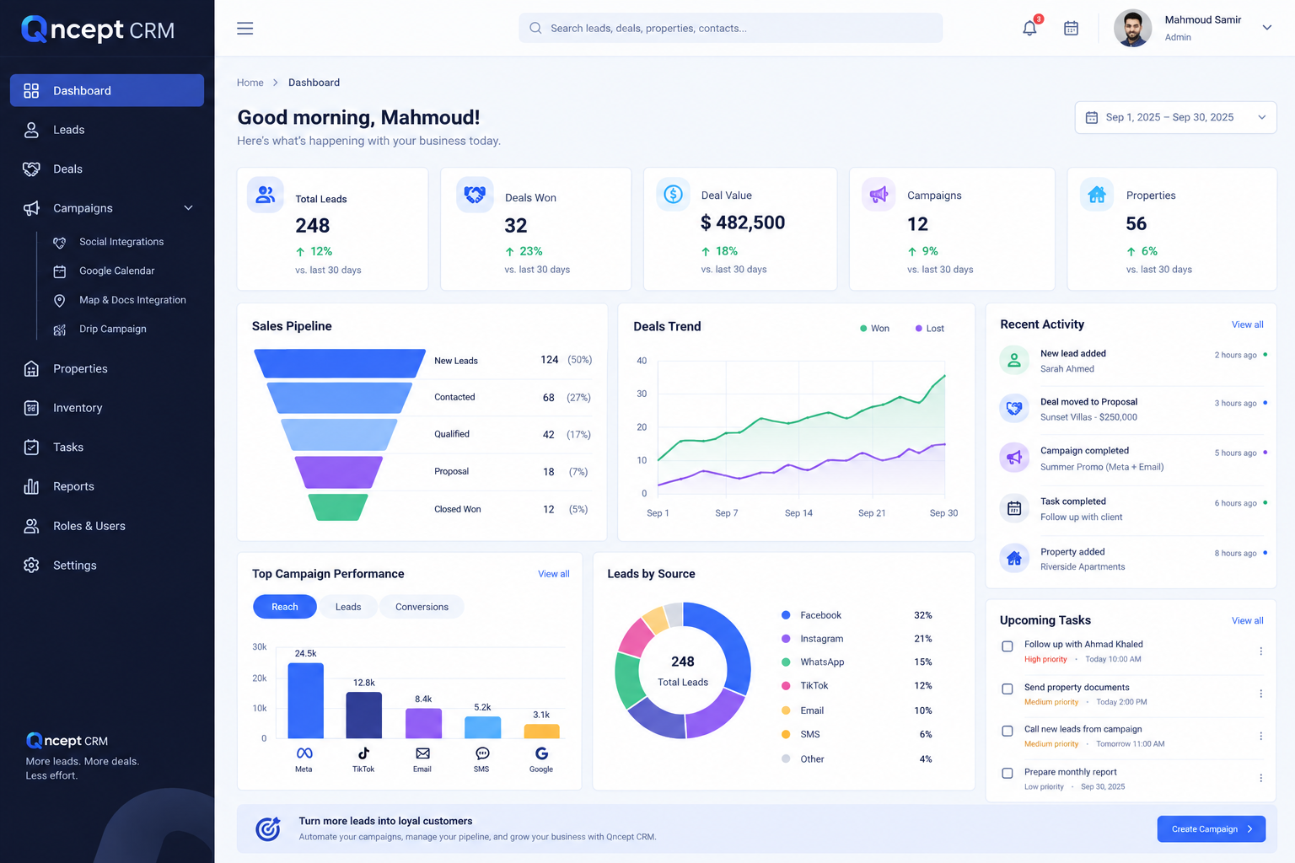Click the Deal Value dollar icon
This screenshot has width=1295, height=863.
tap(673, 194)
